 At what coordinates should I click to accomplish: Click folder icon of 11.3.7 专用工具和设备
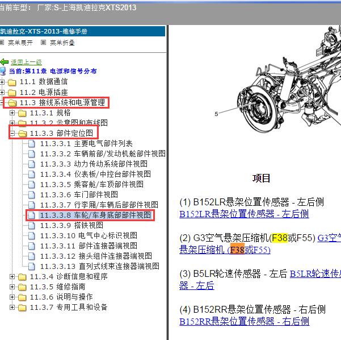(x=22, y=308)
